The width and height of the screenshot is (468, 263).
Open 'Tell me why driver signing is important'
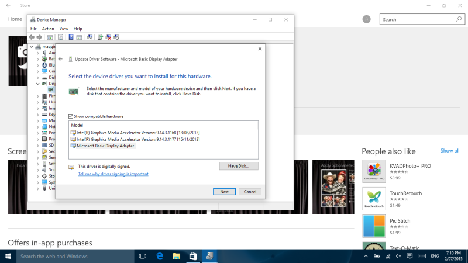(x=113, y=174)
